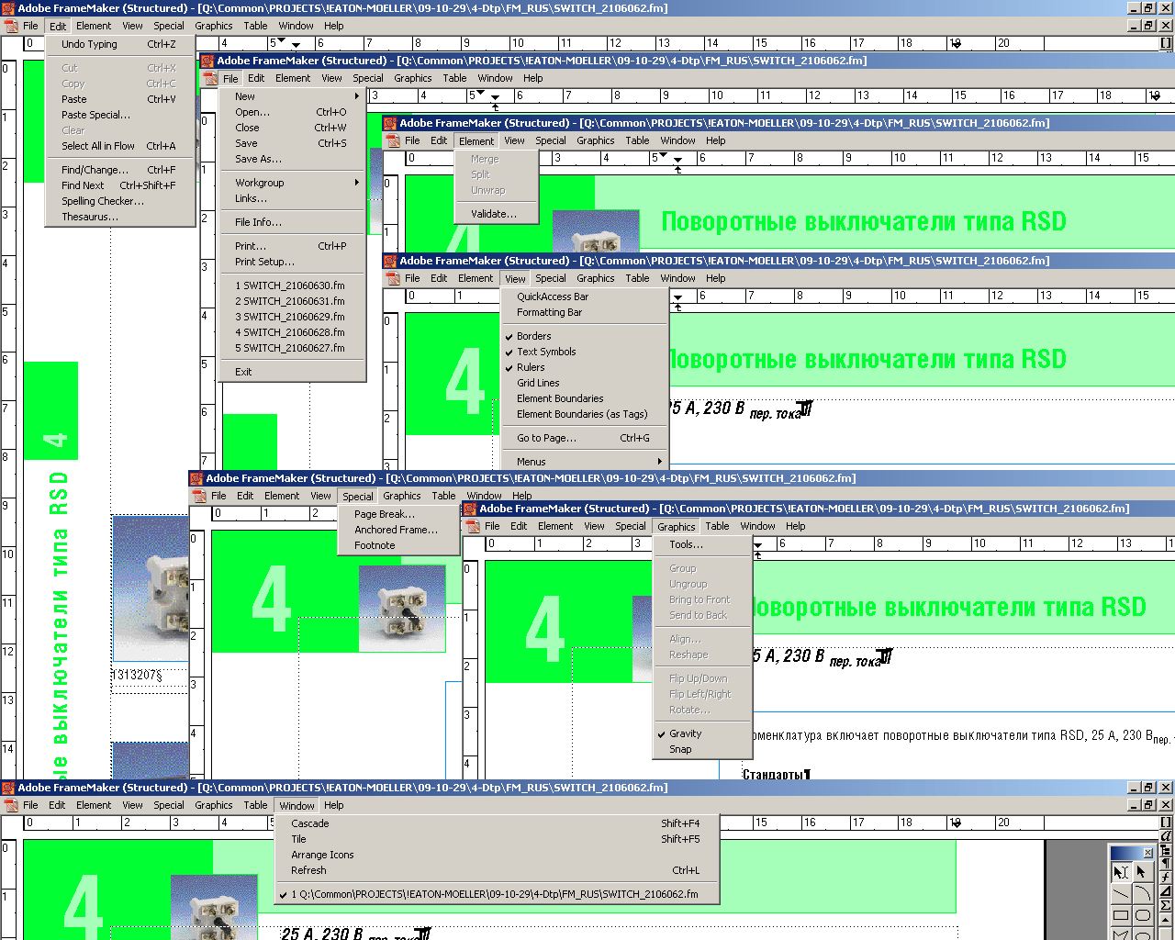The width and height of the screenshot is (1175, 940).
Task: Open graphics Tools triangle icon on right edge
Action: (x=1166, y=891)
